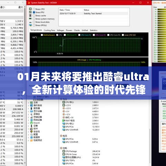Screen dimensions: 166x166
Task: Switch to the Voltages tab
Action: click(x=61, y=30)
